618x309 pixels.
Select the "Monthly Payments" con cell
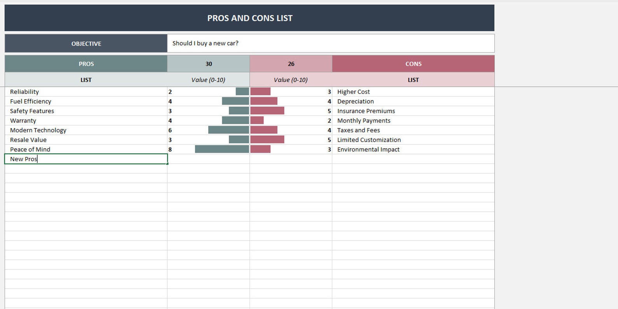[413, 121]
